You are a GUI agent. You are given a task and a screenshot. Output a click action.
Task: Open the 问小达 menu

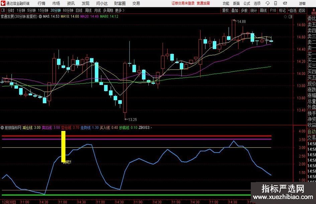102,3
